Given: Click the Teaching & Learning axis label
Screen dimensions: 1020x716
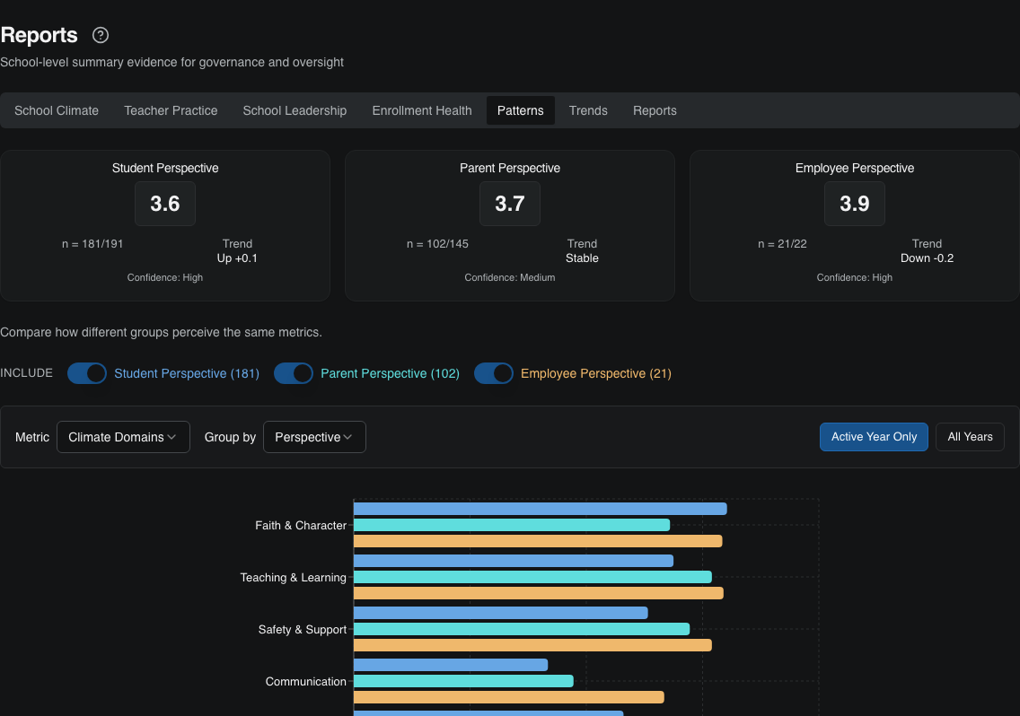Looking at the screenshot, I should 294,578.
